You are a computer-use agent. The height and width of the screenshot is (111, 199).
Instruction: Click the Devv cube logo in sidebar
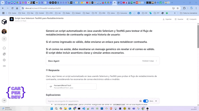click(4, 22)
